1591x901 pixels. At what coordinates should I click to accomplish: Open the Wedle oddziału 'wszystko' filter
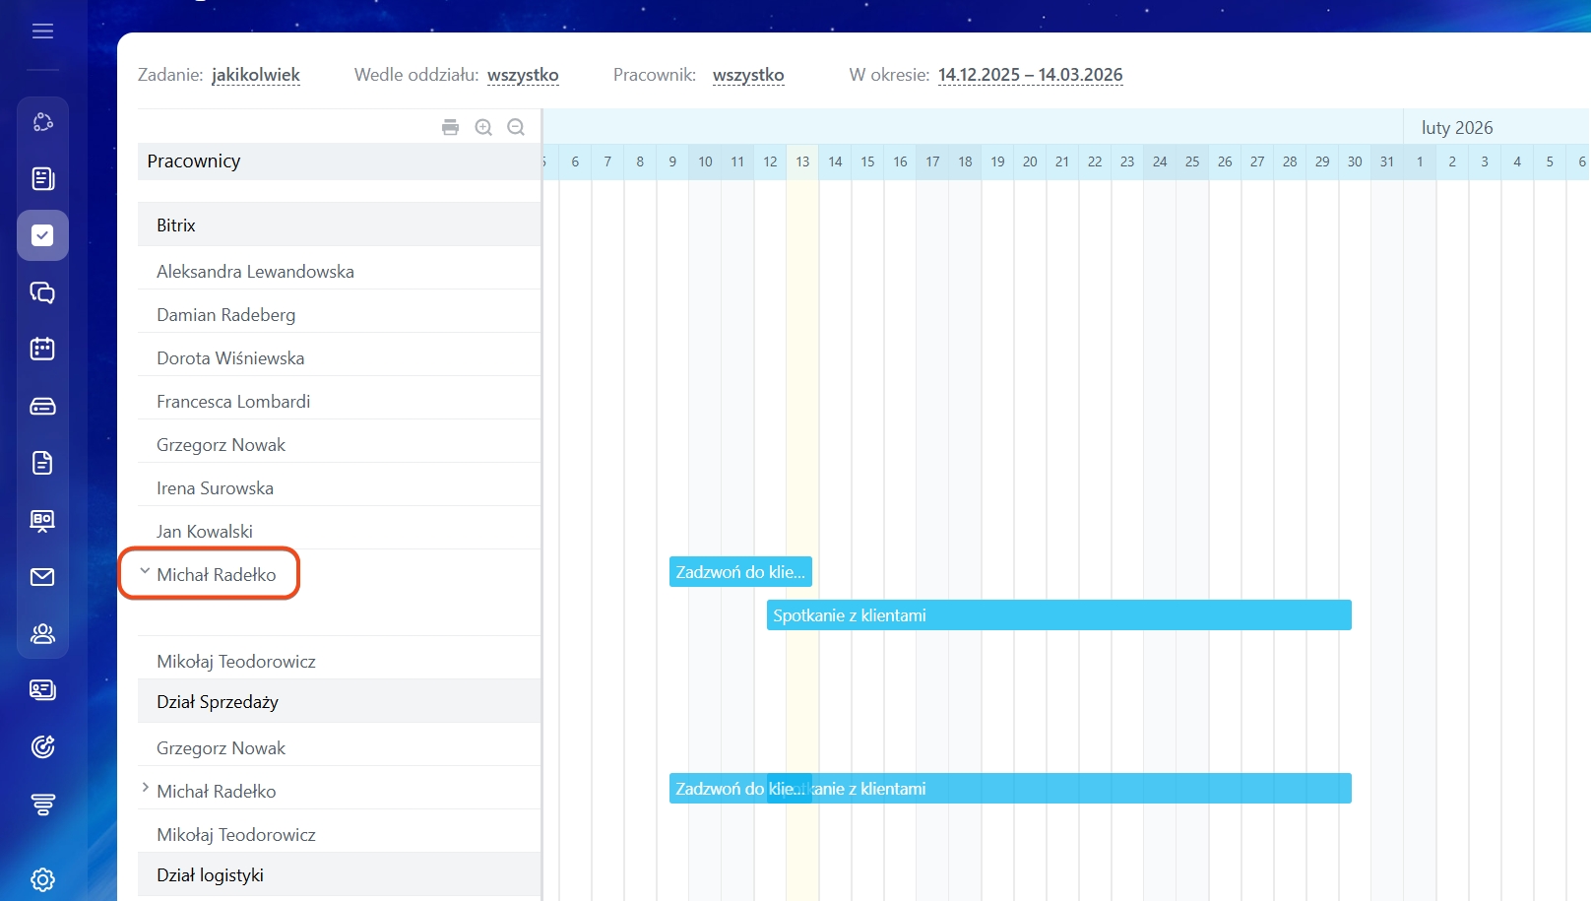coord(523,75)
